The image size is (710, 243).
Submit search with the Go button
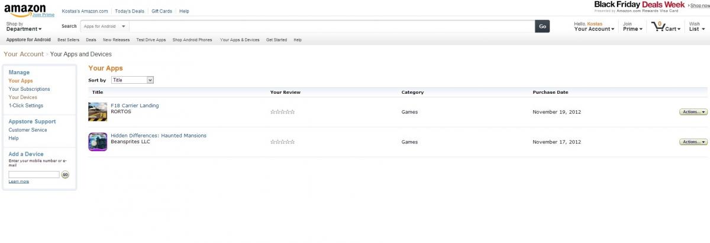coord(543,26)
